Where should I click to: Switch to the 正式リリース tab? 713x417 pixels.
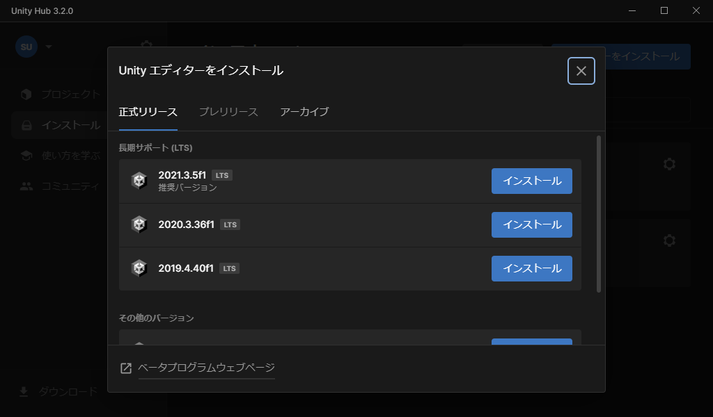click(x=148, y=112)
